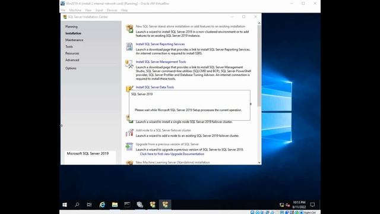Open the taskbar search magnifier
Viewport: 380px width, 214px height.
point(77,204)
